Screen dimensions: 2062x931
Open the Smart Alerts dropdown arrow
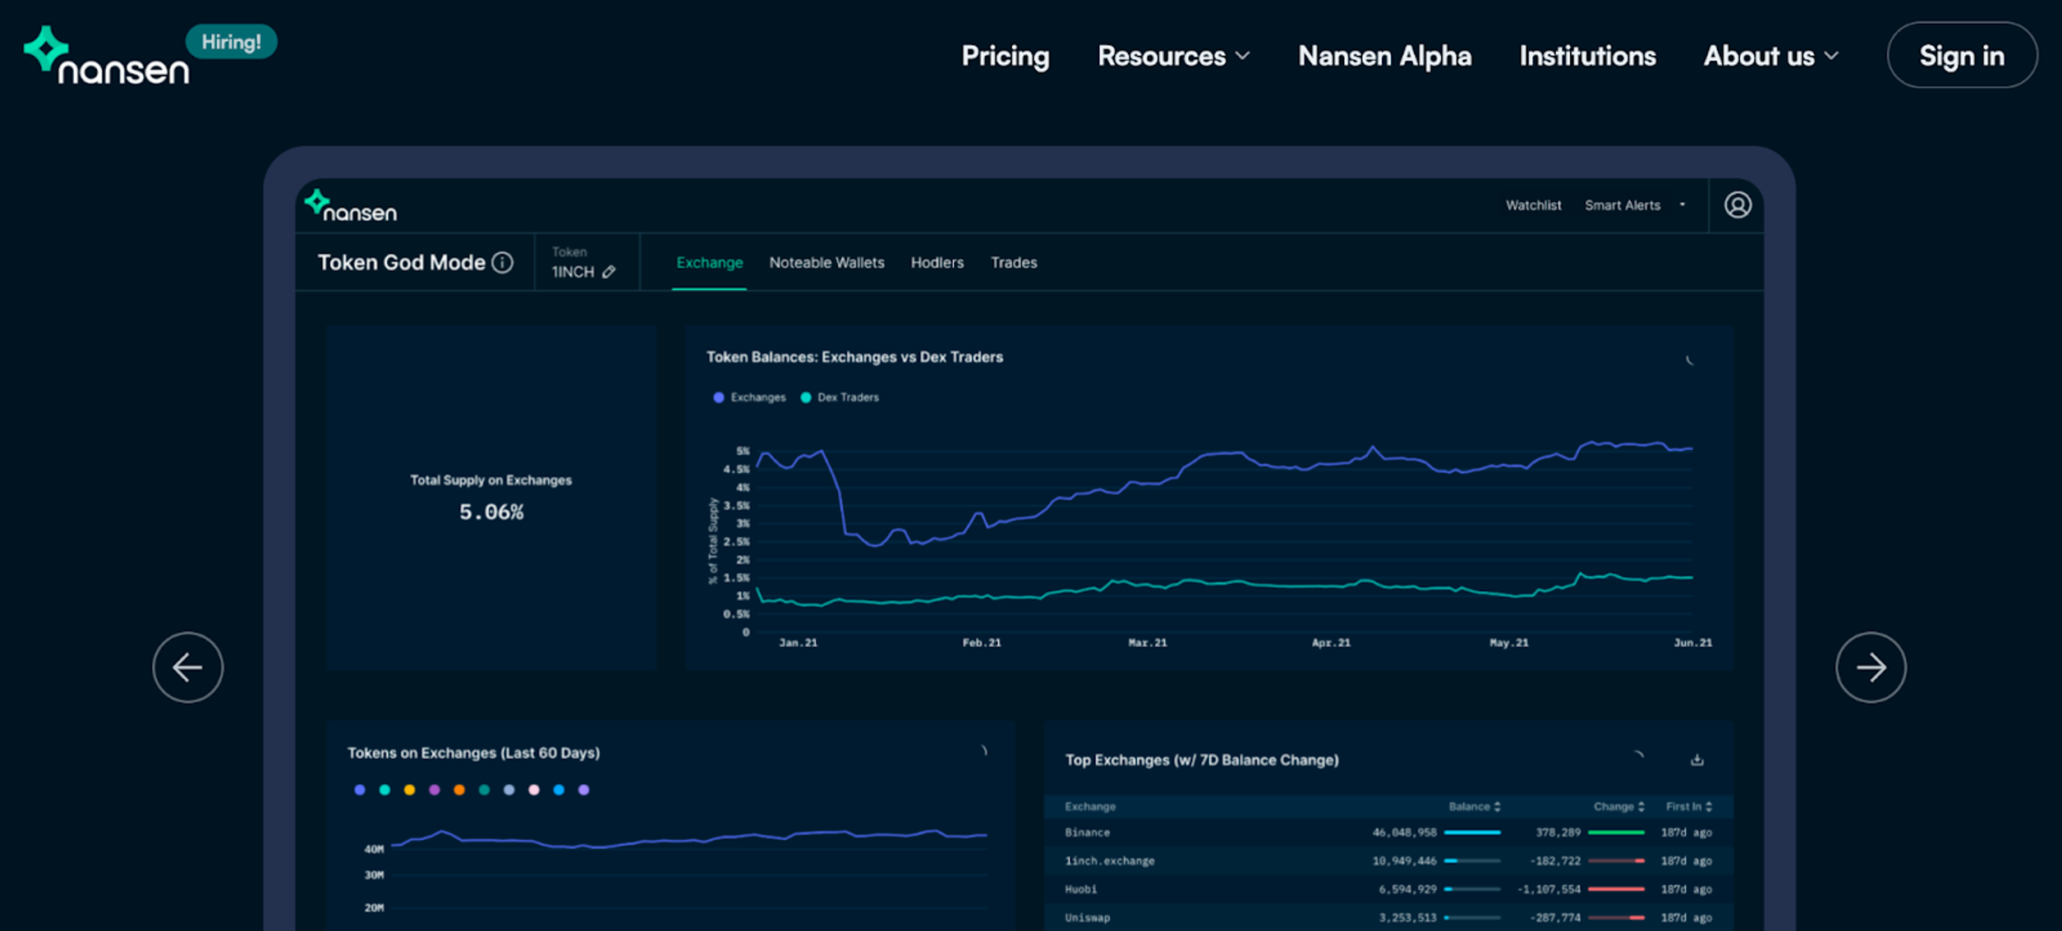click(1682, 205)
